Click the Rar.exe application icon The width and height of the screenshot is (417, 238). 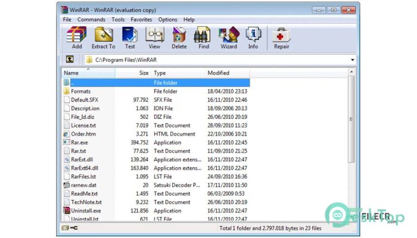tap(67, 142)
